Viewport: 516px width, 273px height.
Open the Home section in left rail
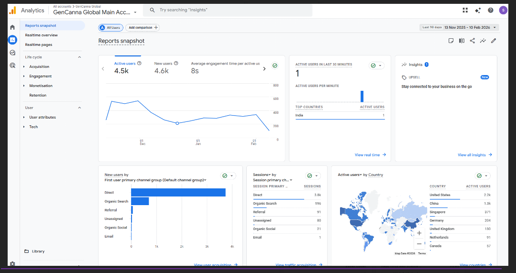[x=12, y=27]
